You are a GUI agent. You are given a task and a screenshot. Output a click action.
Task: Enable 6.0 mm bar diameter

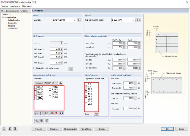click(86, 84)
